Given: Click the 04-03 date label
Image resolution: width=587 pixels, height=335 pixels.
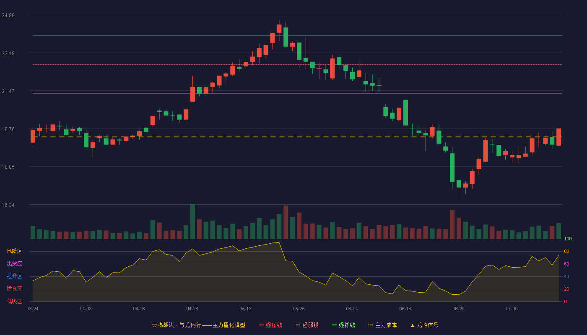Looking at the screenshot, I should [86, 309].
